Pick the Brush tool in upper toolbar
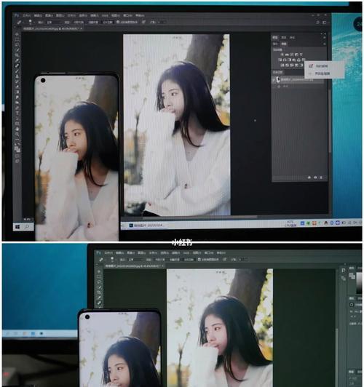This screenshot has height=387, width=364. (x=17, y=71)
